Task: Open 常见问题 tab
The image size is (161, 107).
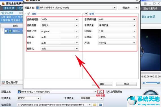Action: [x=7, y=13]
